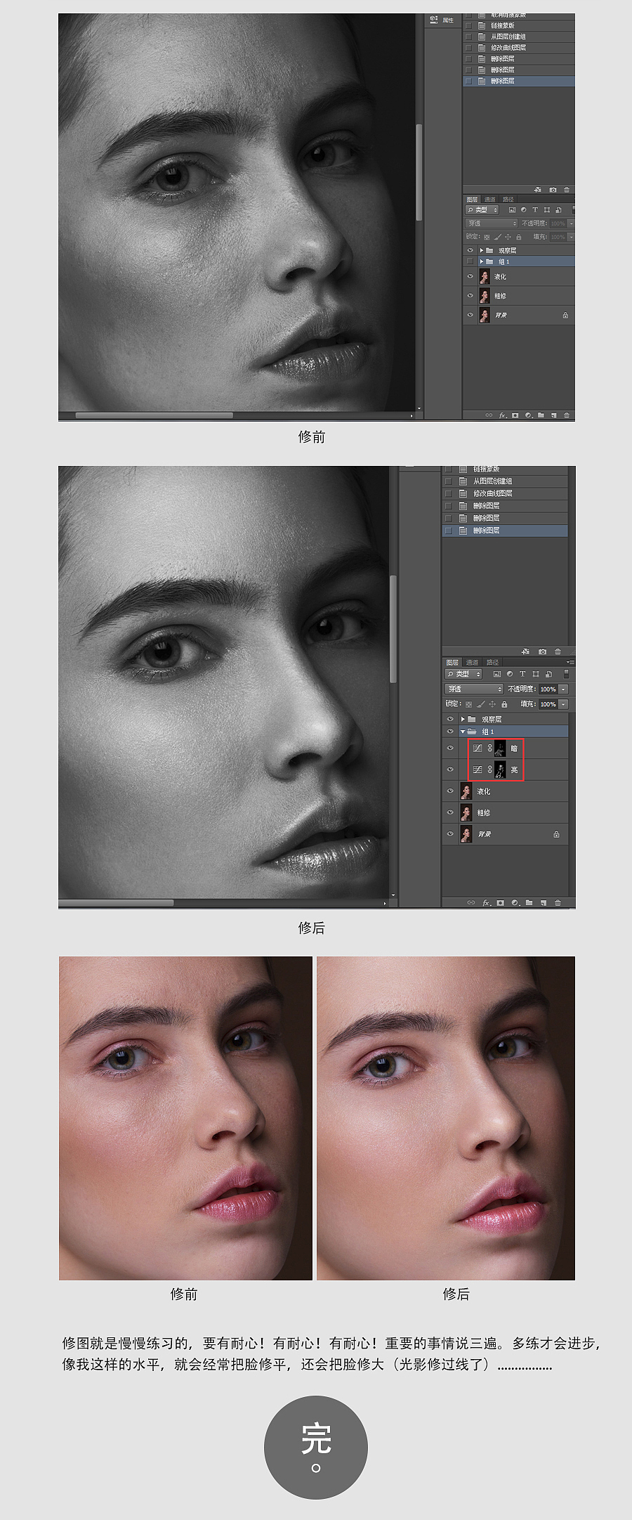
Task: Click background layer lock icon in 修后 panel
Action: click(556, 834)
